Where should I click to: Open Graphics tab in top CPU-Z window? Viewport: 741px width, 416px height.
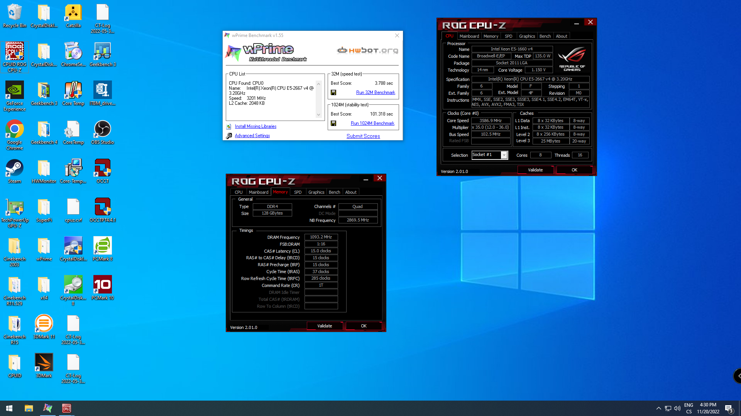pos(527,36)
